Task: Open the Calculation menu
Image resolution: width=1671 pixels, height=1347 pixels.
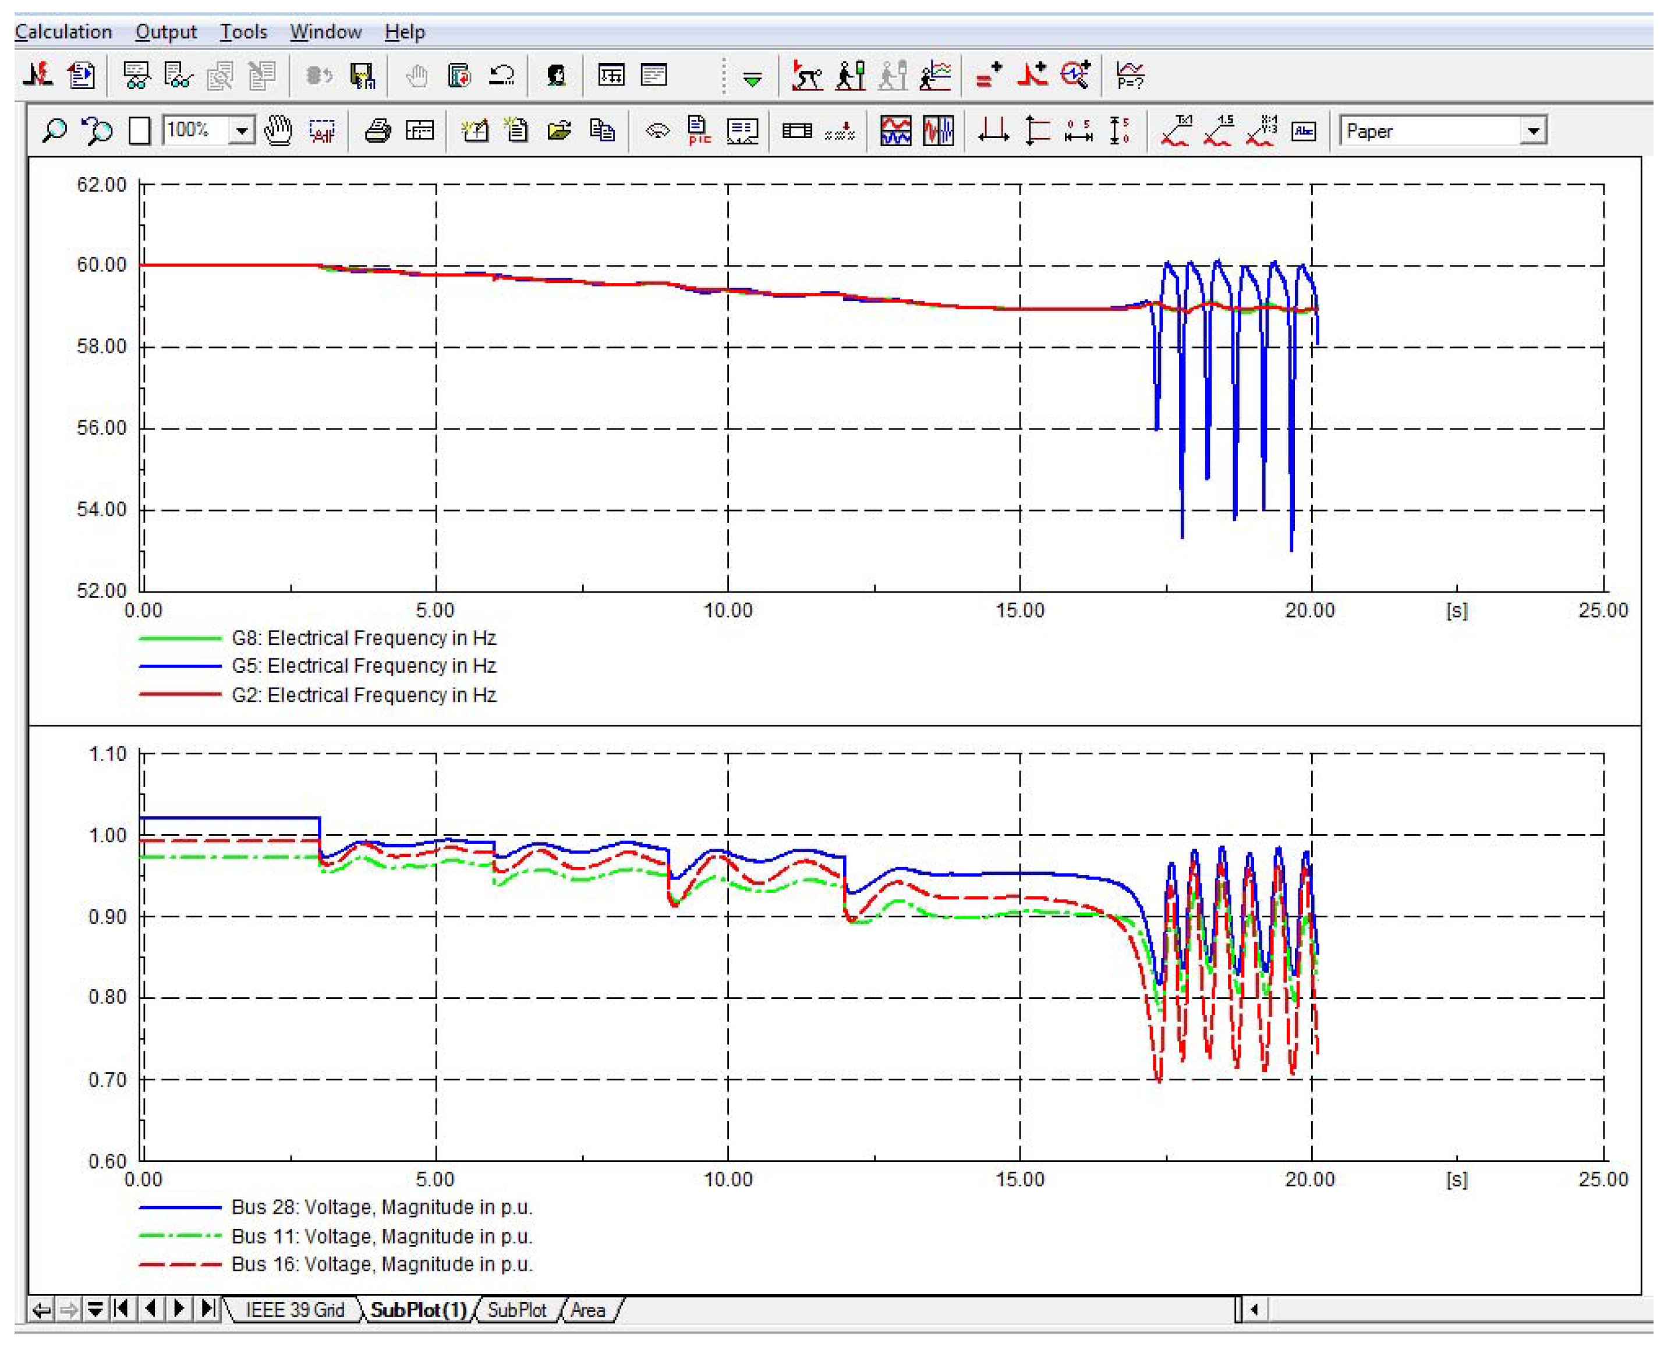Action: coord(63,32)
